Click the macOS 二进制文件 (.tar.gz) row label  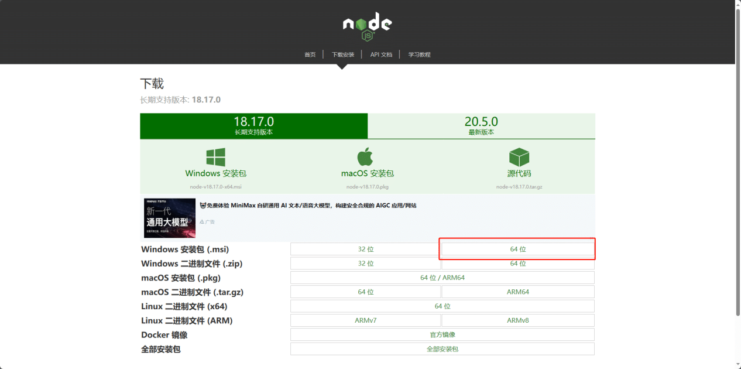[192, 292]
